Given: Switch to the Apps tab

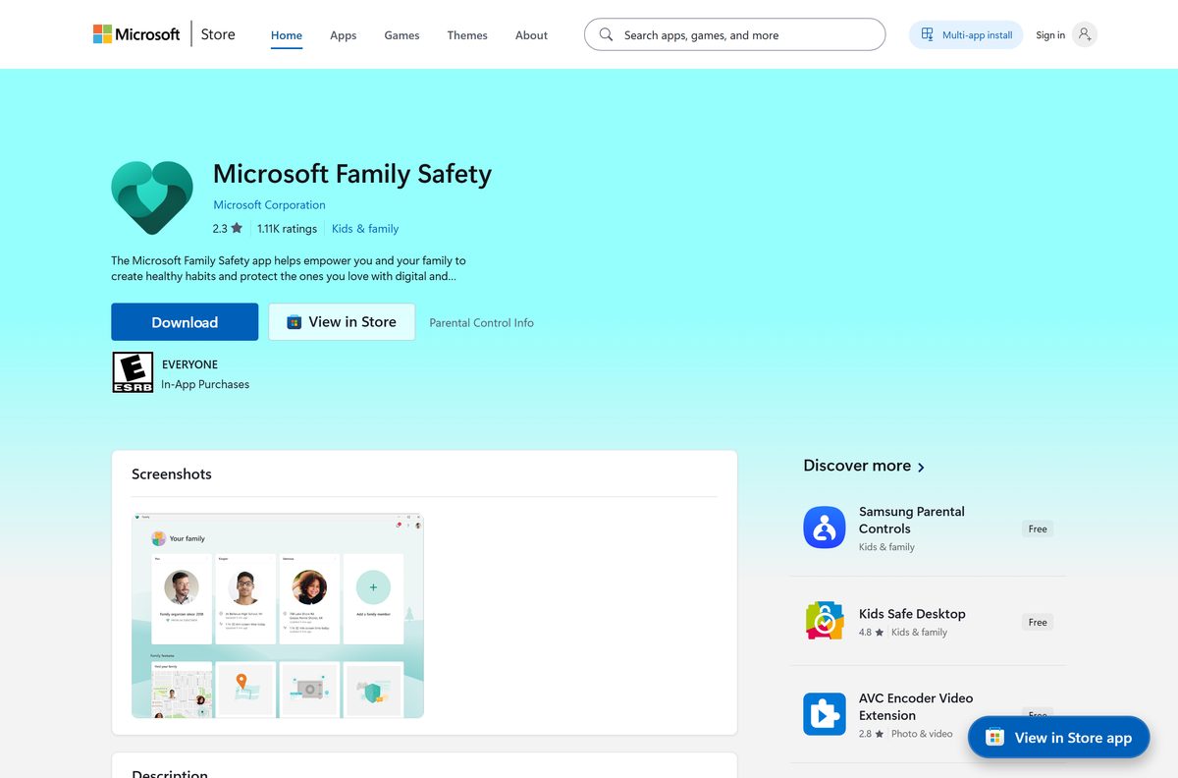Looking at the screenshot, I should (344, 35).
